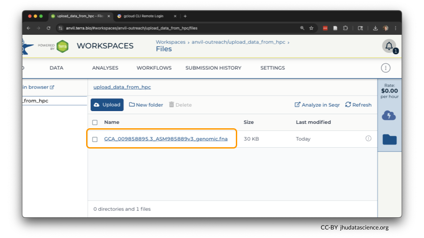Open the GCA_009858895.3_ASM985889v3_genomic.fna file link
The image size is (424, 238).
pyautogui.click(x=166, y=139)
